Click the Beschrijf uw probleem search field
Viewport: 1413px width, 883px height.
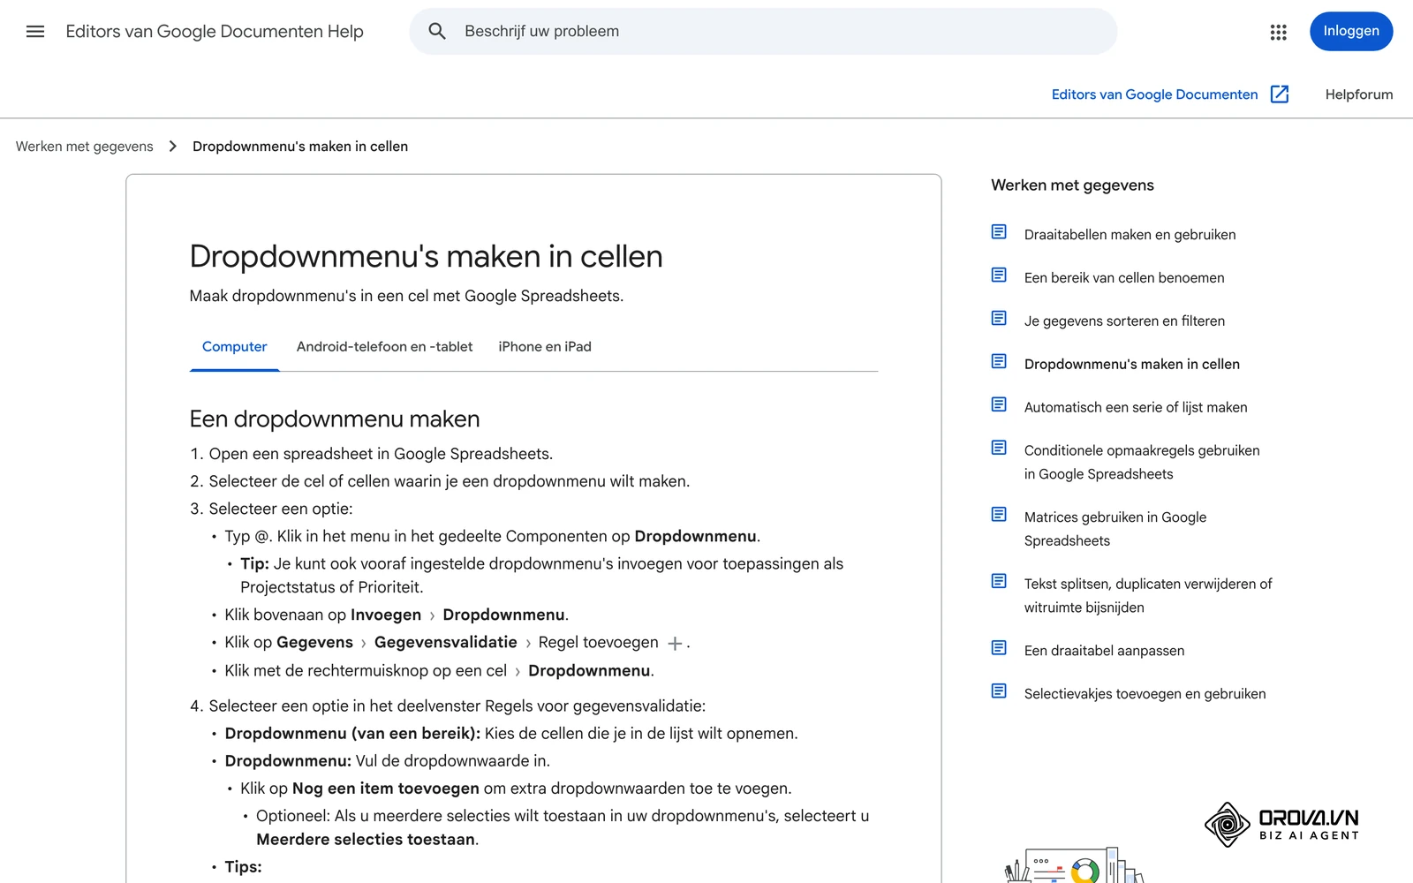coord(763,32)
